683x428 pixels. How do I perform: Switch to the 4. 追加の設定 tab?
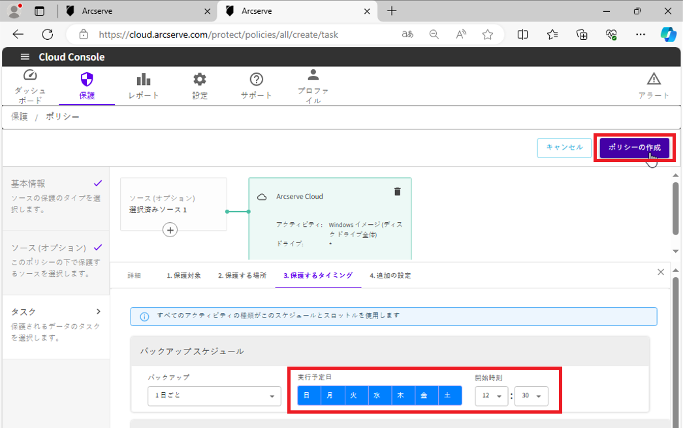(390, 275)
